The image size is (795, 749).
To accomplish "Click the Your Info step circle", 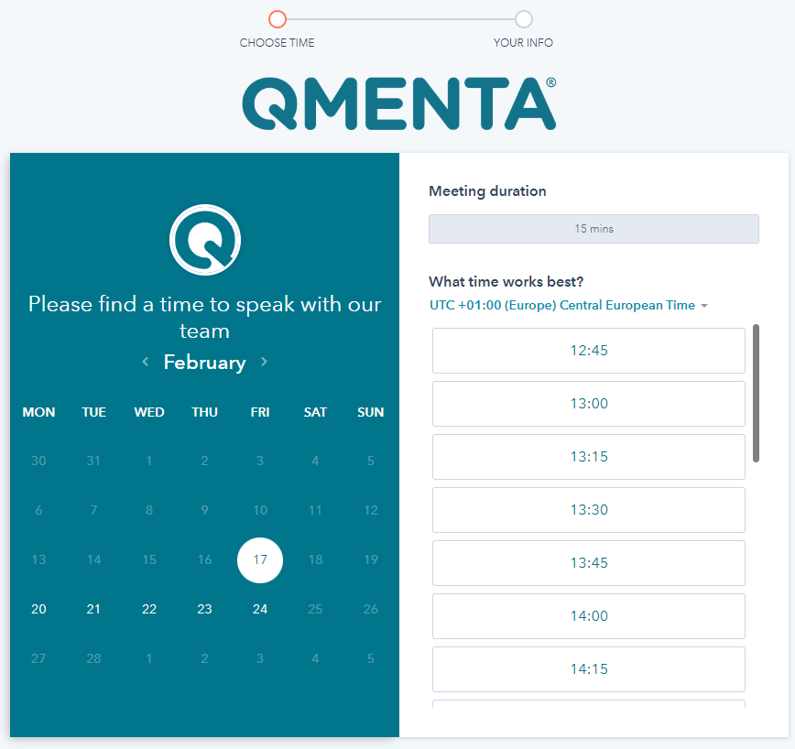I will pos(523,19).
